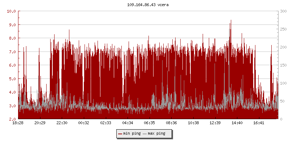Click the 300 value on right axis
The image size is (289, 144).
[283, 11]
